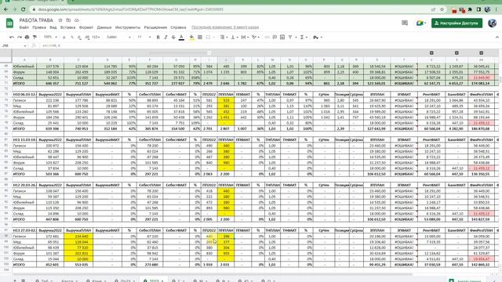View the cloud document status icon

click(77, 20)
